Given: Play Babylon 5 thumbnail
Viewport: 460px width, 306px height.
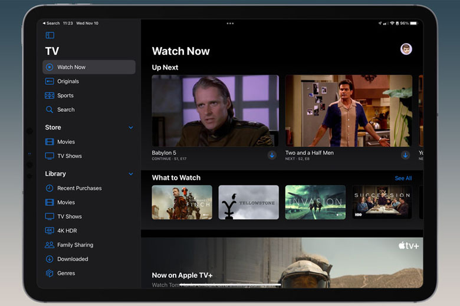Looking at the screenshot, I should [x=215, y=111].
